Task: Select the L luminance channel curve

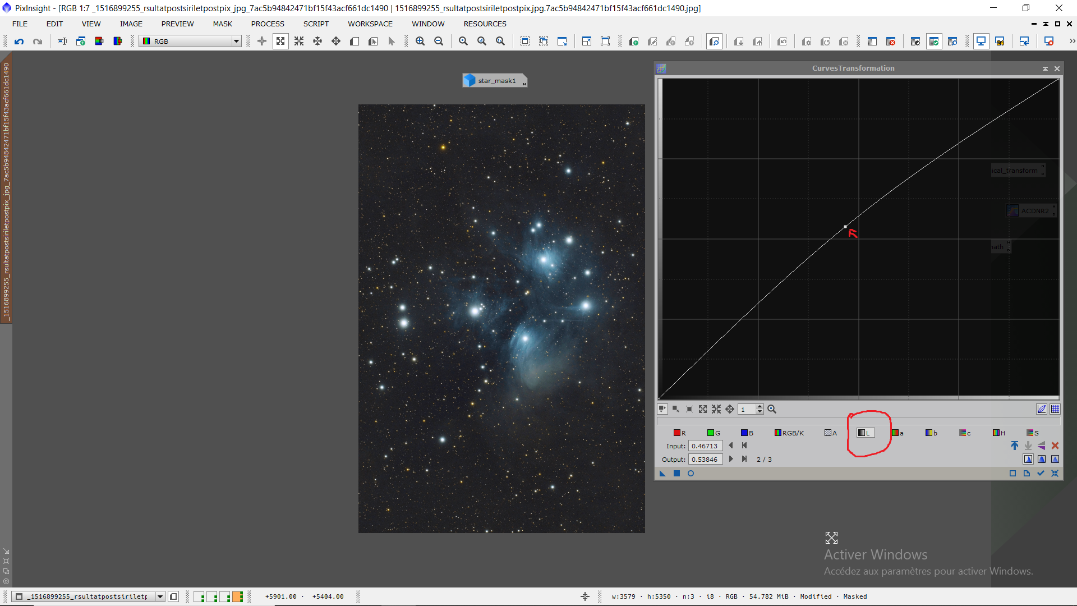Action: (864, 433)
